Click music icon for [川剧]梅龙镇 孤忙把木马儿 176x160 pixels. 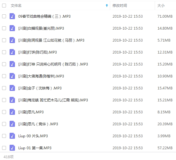[12, 100]
